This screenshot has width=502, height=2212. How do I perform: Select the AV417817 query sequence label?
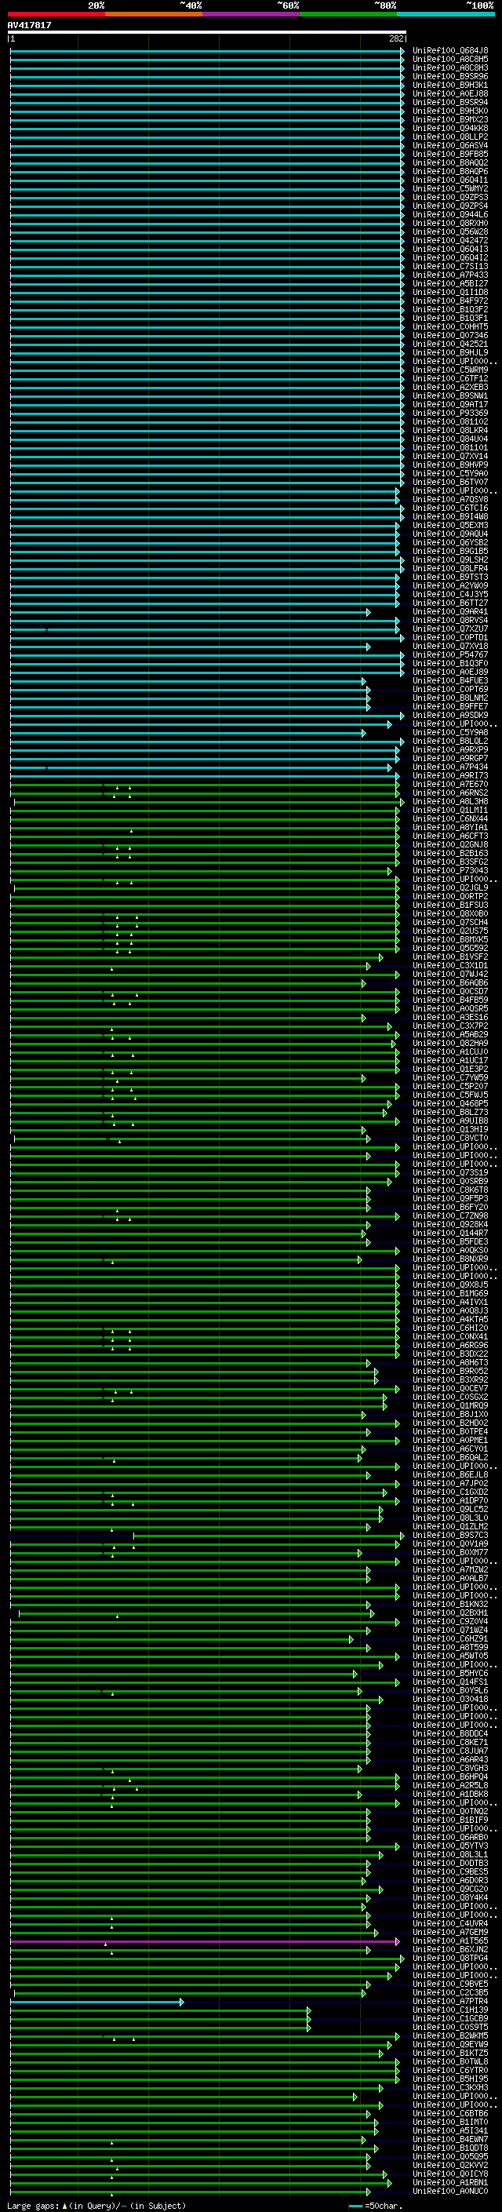tap(29, 25)
